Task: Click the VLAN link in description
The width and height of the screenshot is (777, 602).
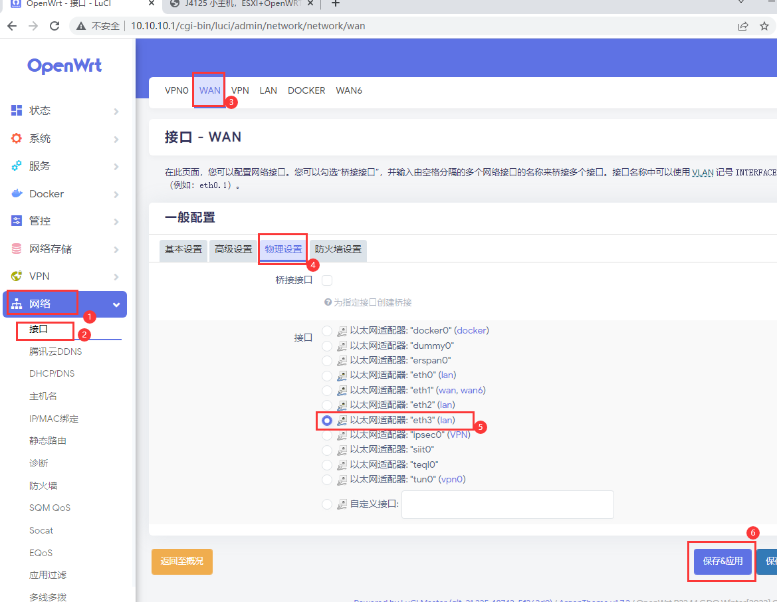Action: pos(703,172)
